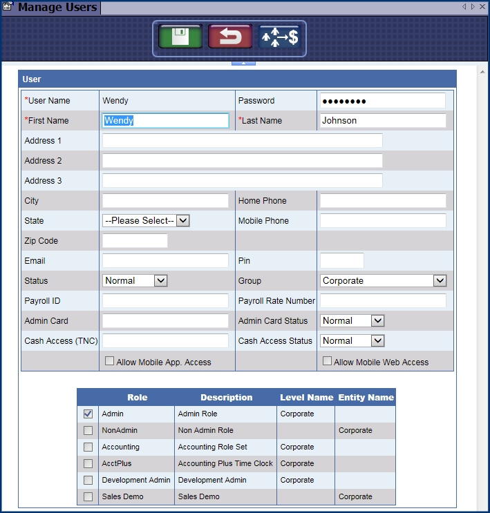The height and width of the screenshot is (513, 490).
Task: Click the green Save floppy disk icon
Action: (x=180, y=37)
